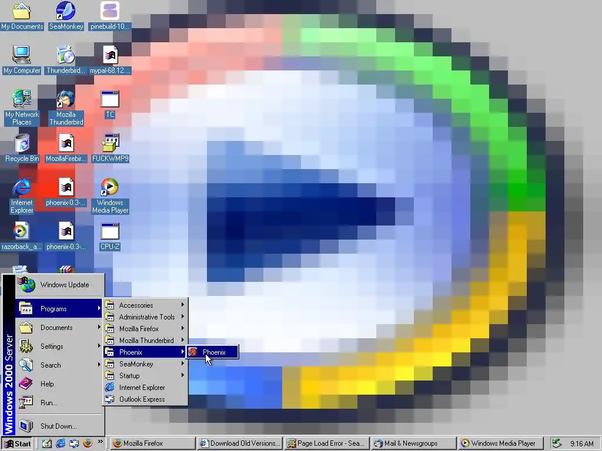Open Help from the Start menu

(59, 384)
